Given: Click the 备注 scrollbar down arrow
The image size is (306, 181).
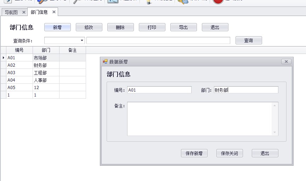Looking at the screenshot, I should tap(275, 132).
